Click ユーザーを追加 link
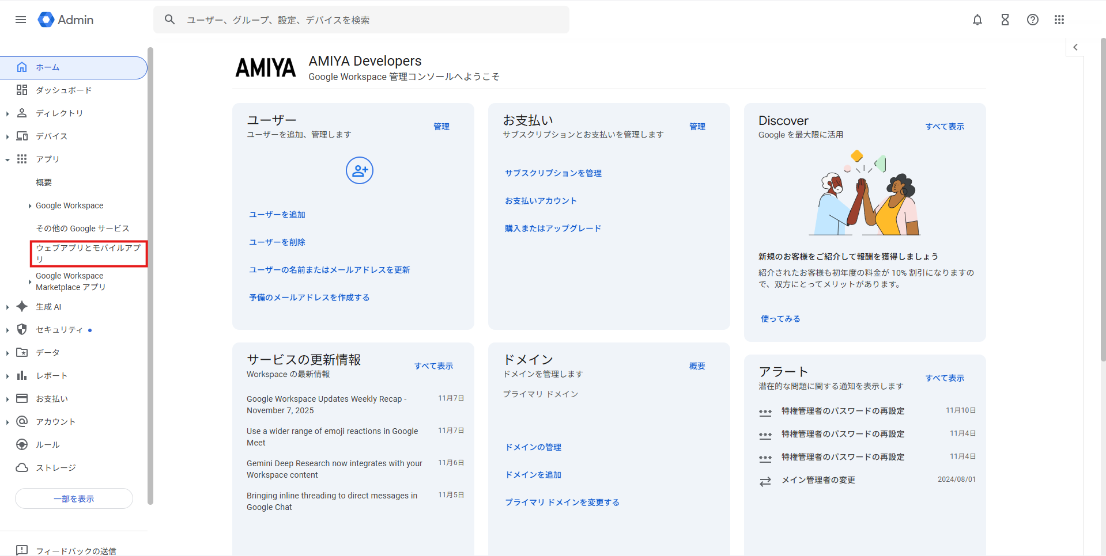The image size is (1106, 556). (277, 215)
